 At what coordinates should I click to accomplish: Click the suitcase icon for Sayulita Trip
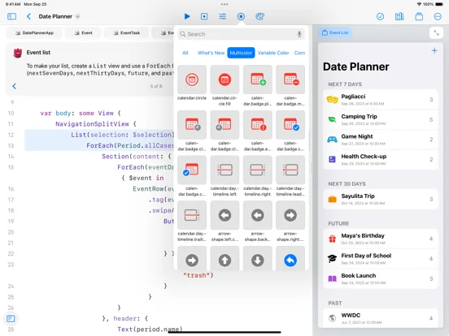point(332,199)
